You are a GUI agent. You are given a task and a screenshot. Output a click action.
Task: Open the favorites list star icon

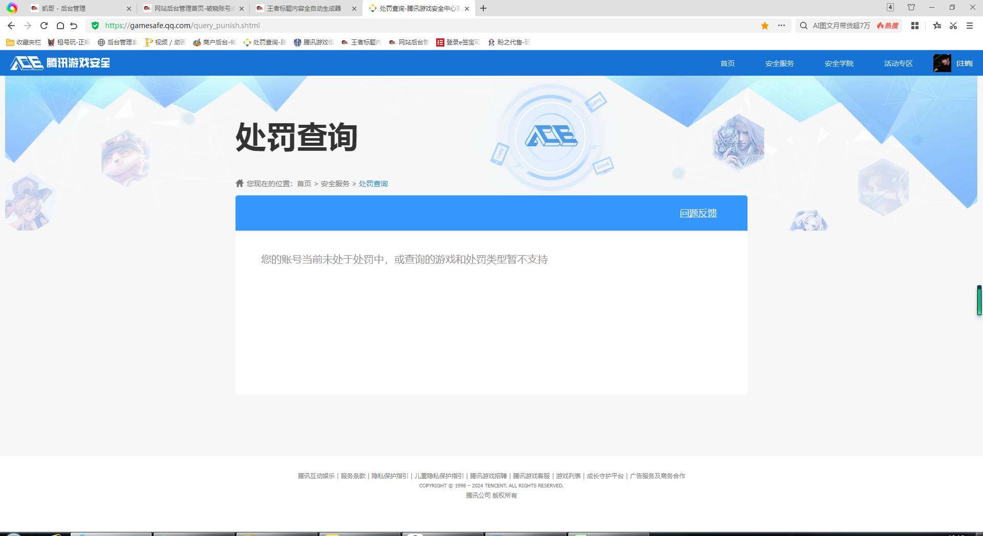point(936,26)
